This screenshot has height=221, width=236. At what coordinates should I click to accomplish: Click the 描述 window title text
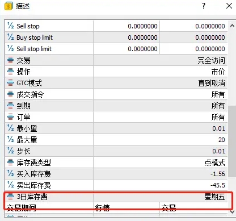[23, 6]
